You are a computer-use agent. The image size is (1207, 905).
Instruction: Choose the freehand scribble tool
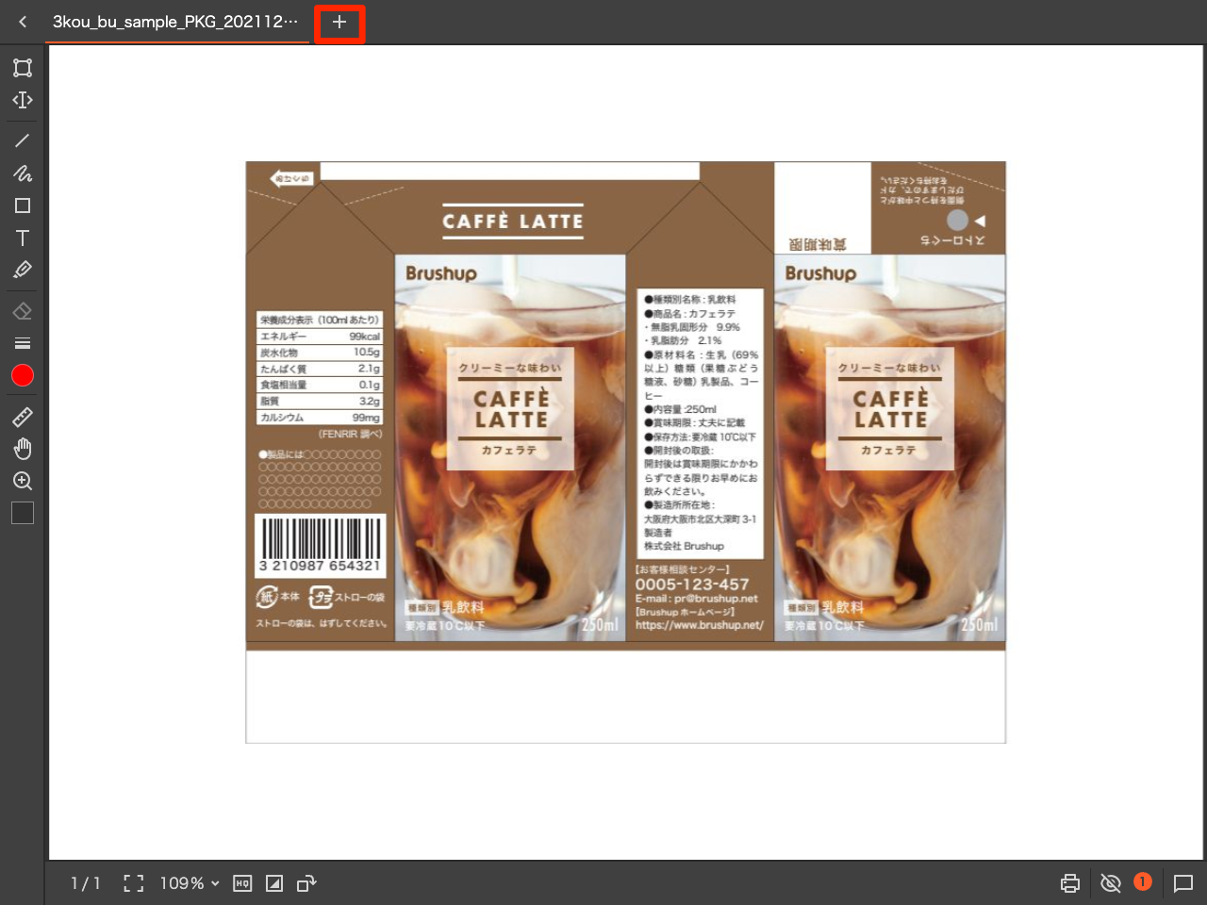[23, 173]
